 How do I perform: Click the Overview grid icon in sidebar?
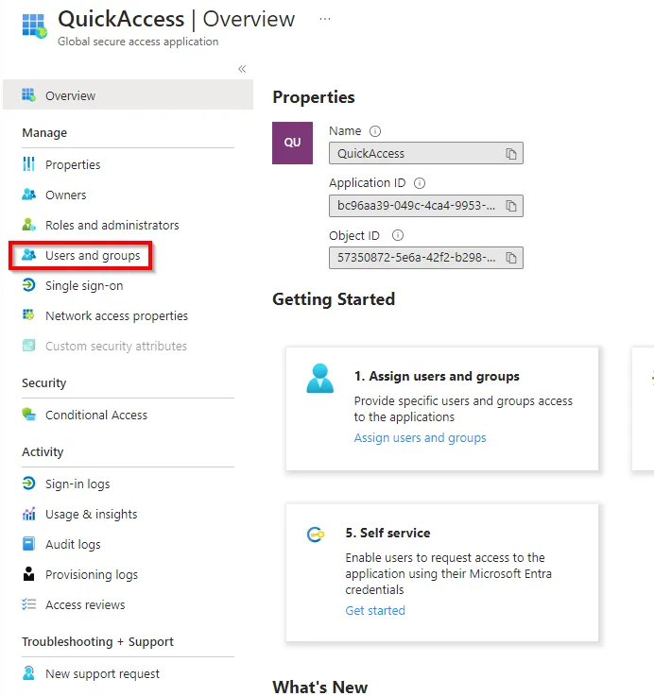coord(29,95)
